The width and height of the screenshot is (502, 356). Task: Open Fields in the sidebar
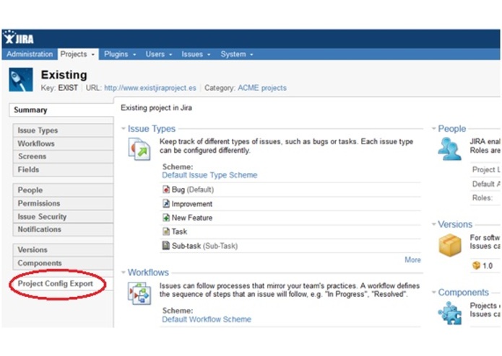click(x=63, y=169)
